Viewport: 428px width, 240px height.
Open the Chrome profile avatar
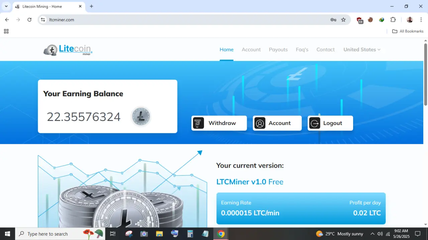tap(410, 20)
